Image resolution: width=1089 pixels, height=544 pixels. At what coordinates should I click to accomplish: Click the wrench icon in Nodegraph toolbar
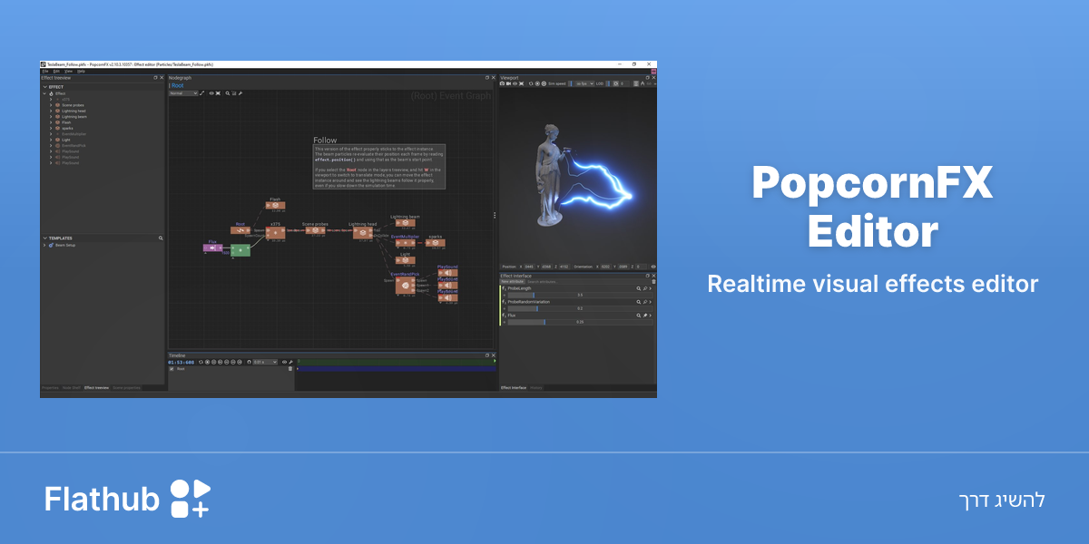click(240, 93)
